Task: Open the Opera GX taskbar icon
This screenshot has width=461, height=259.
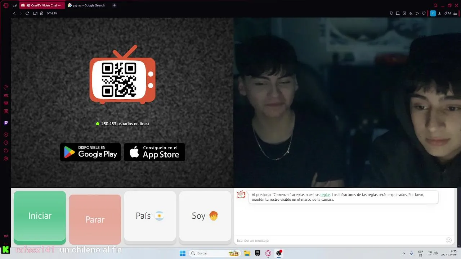Action: [x=268, y=253]
